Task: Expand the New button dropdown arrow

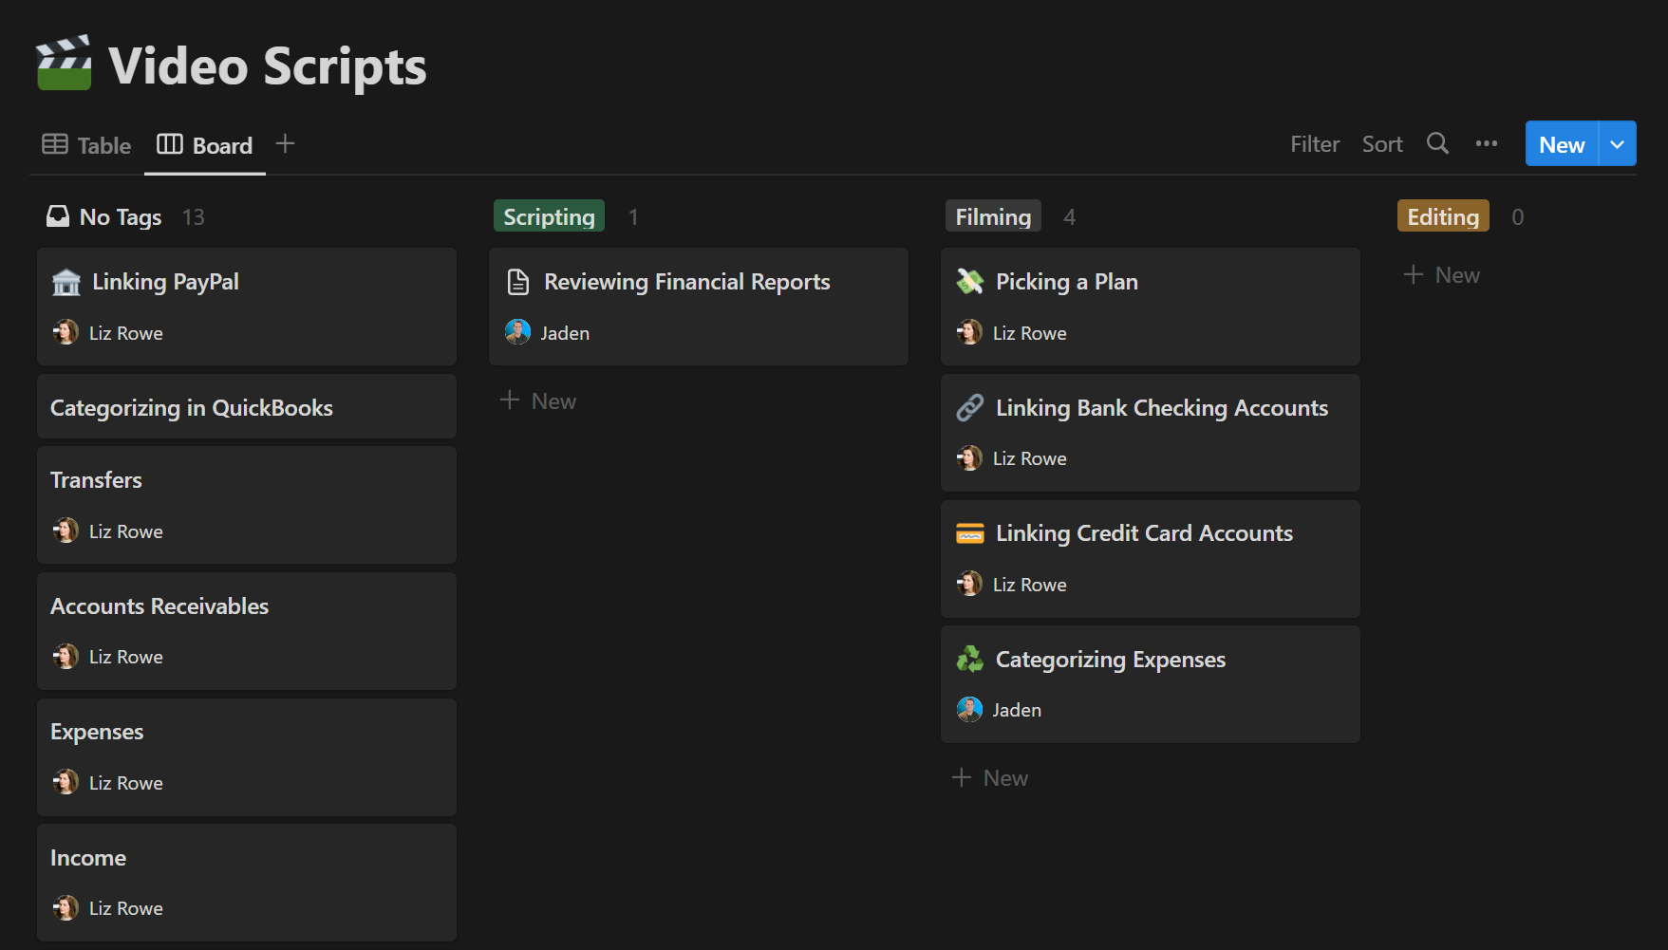Action: [1617, 144]
